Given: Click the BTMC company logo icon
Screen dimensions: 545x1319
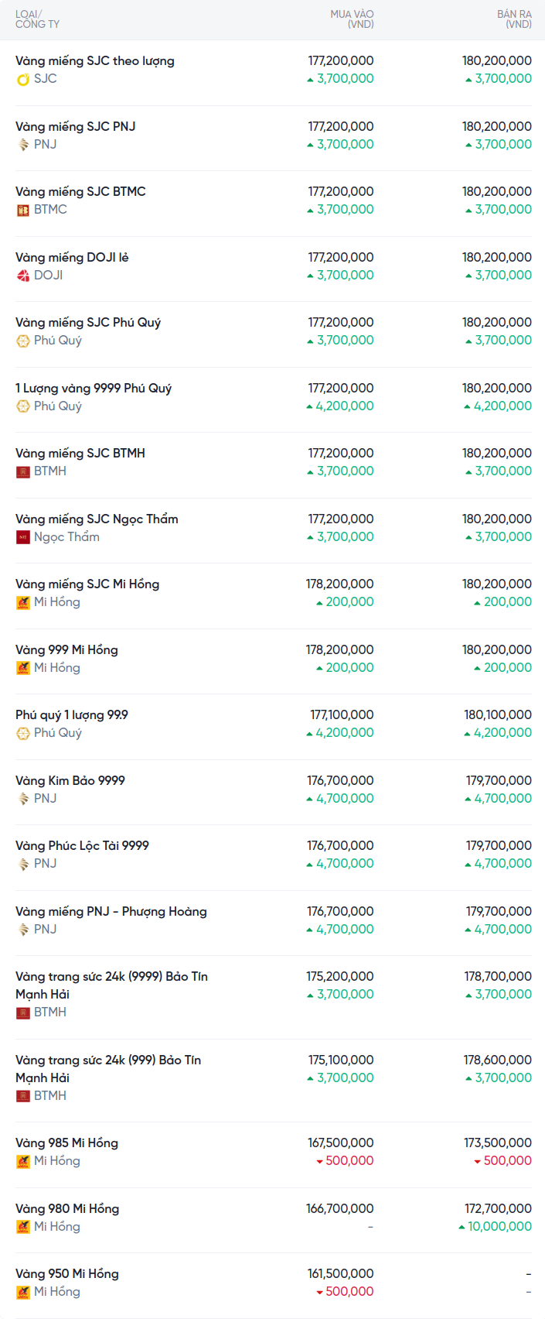Looking at the screenshot, I should click(23, 210).
